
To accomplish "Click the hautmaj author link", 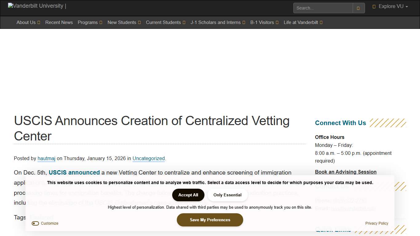I will tap(46, 158).
